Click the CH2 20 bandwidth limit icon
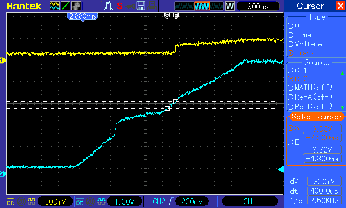This screenshot has height=208, width=346. pos(90,201)
